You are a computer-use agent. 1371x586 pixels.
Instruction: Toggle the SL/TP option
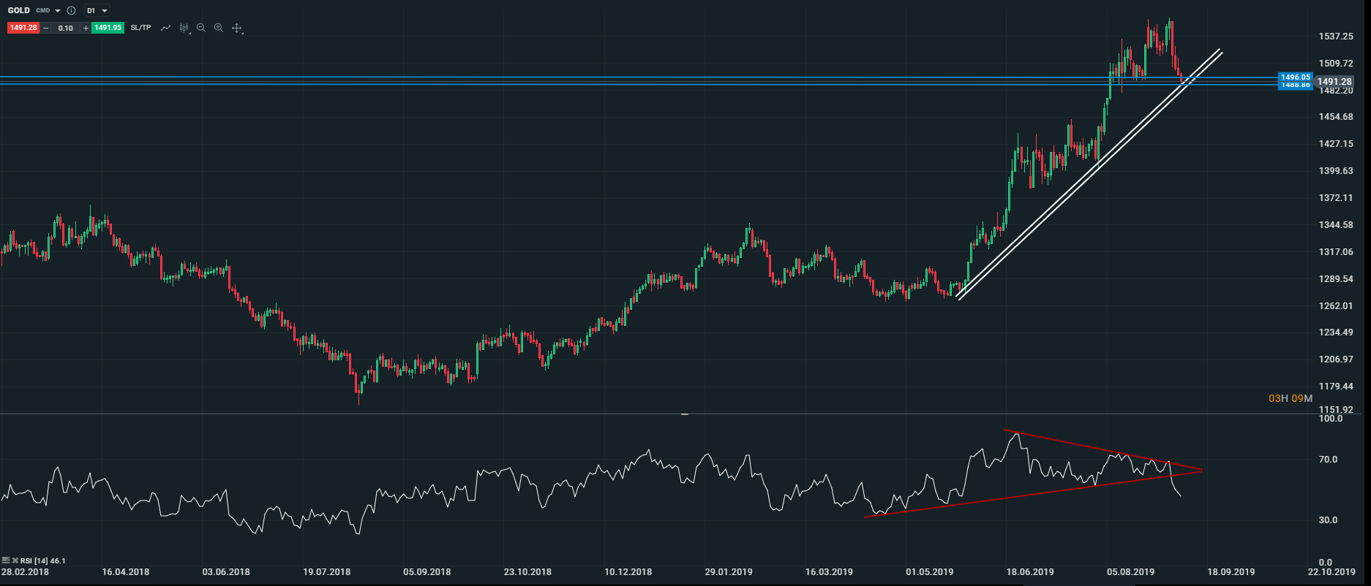[x=140, y=28]
